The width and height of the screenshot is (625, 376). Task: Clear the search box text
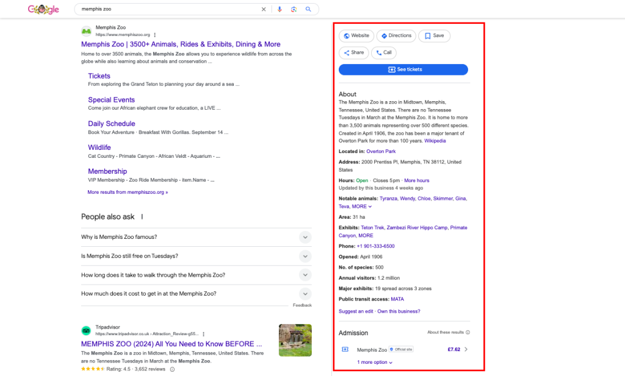click(x=264, y=9)
